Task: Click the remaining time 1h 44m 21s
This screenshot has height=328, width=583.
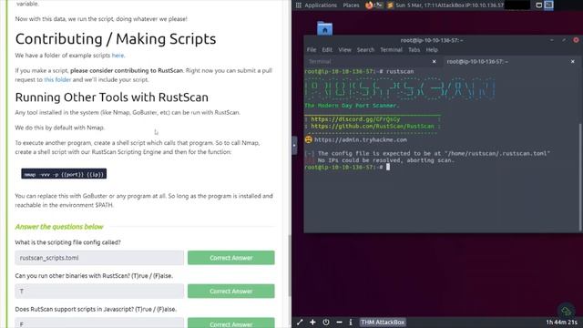Action: click(x=562, y=322)
